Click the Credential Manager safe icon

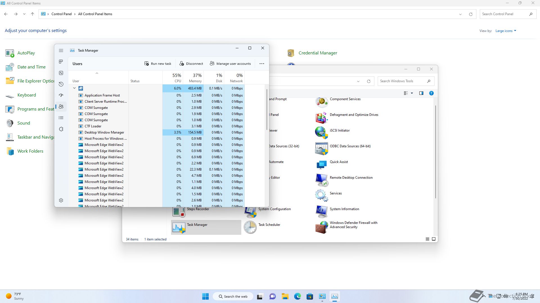pyautogui.click(x=291, y=53)
